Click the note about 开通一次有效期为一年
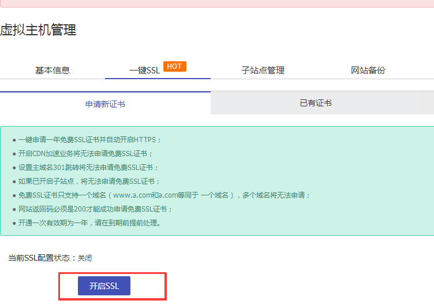 click(89, 223)
